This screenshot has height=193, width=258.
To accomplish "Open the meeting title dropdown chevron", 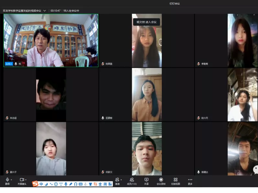I will coord(44,11).
